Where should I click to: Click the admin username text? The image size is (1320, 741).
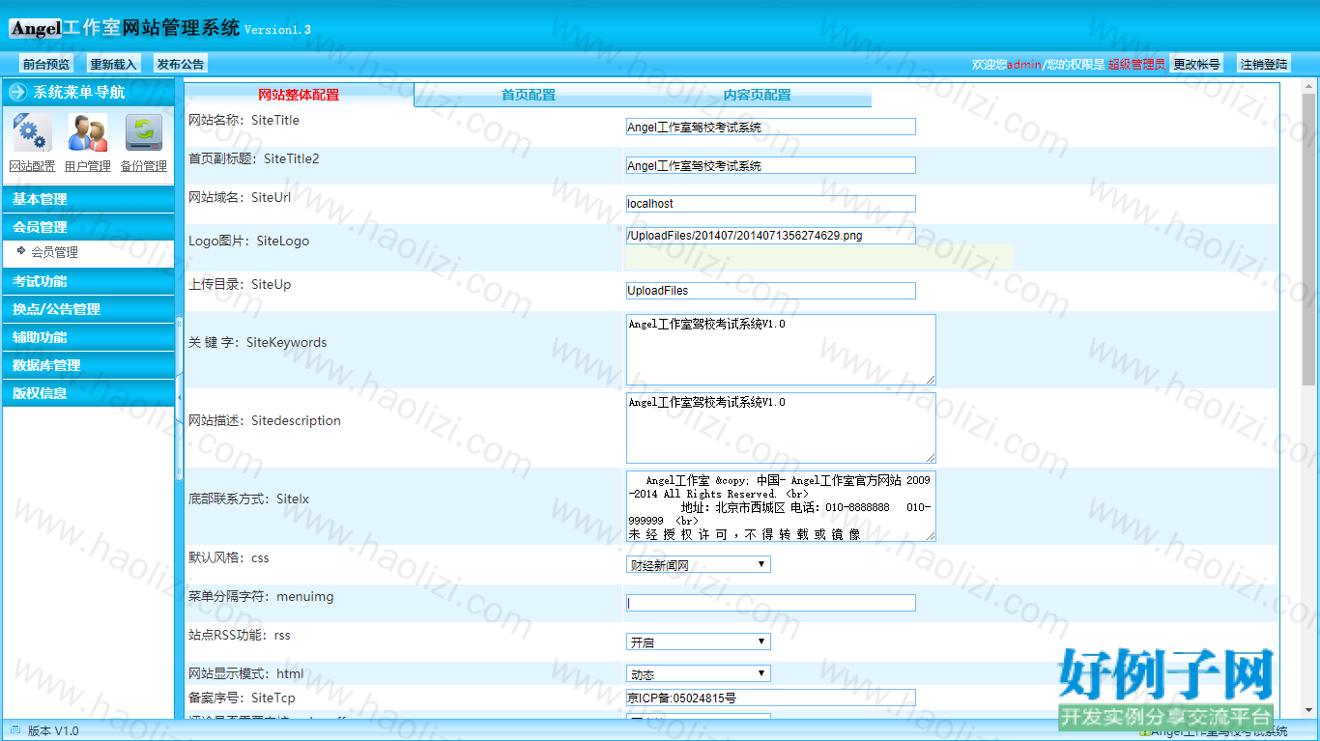(1024, 65)
